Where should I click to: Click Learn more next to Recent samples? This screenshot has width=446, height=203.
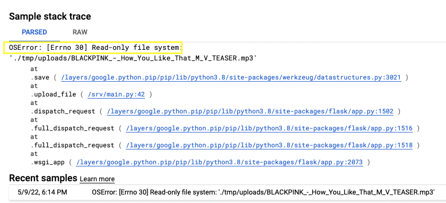point(97,179)
